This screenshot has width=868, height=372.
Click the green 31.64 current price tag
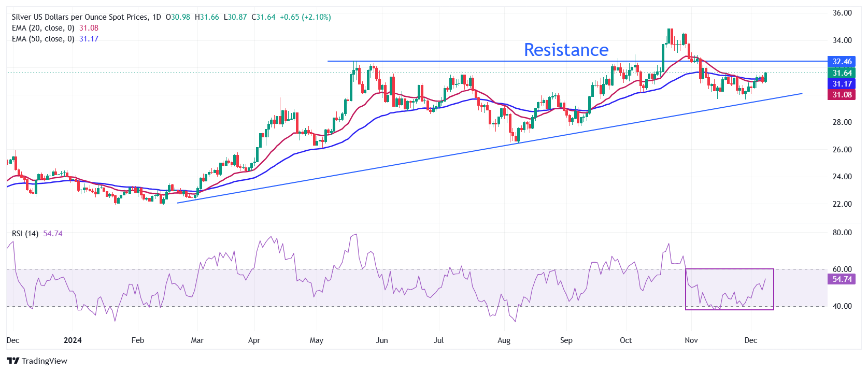point(842,73)
